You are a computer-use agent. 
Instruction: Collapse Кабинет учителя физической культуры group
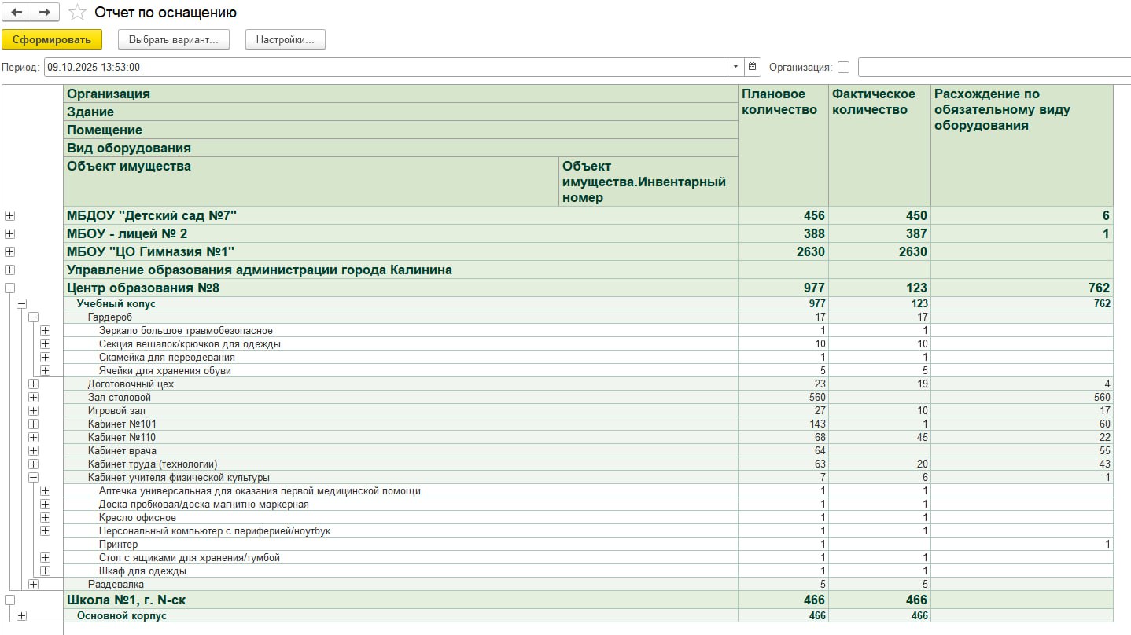pos(34,477)
